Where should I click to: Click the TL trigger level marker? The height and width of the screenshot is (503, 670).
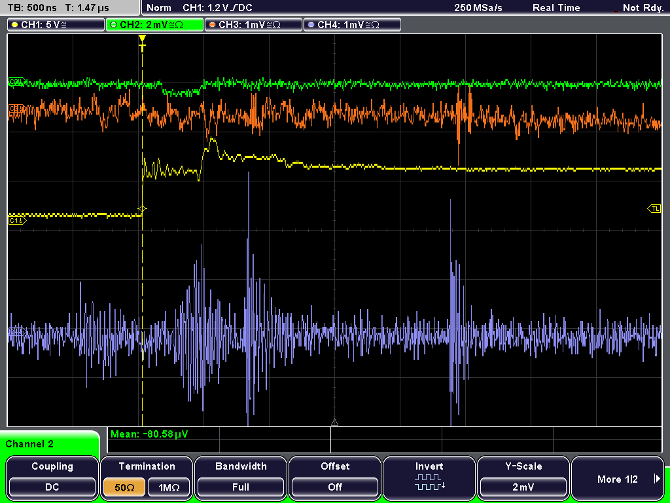coord(654,209)
